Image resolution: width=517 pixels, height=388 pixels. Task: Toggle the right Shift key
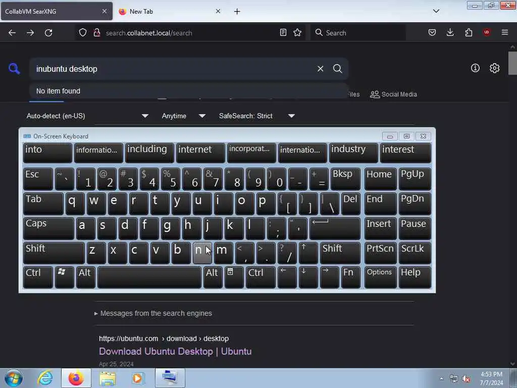click(x=340, y=253)
